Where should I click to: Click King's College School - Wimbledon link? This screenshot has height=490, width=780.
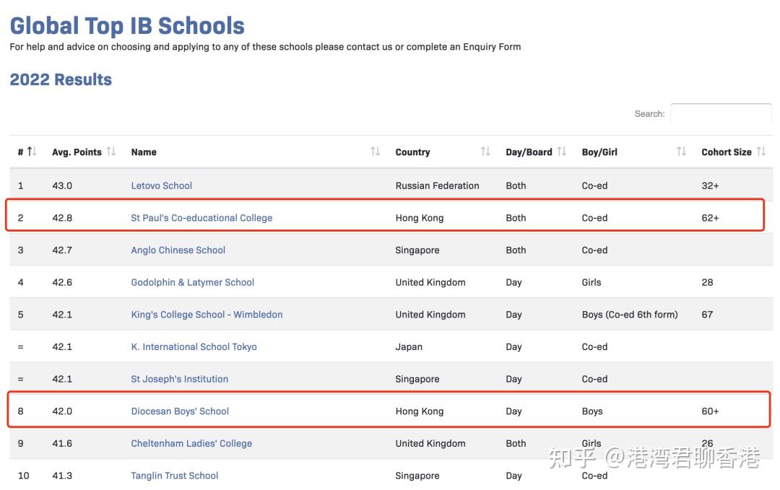pos(207,315)
